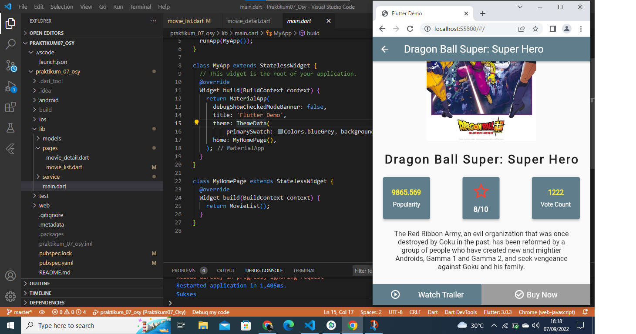Click the master branch in status bar

(20, 312)
